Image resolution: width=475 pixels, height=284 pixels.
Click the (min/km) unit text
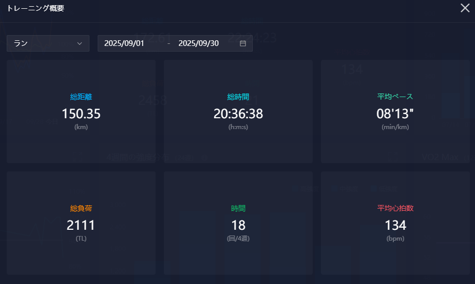coord(395,127)
